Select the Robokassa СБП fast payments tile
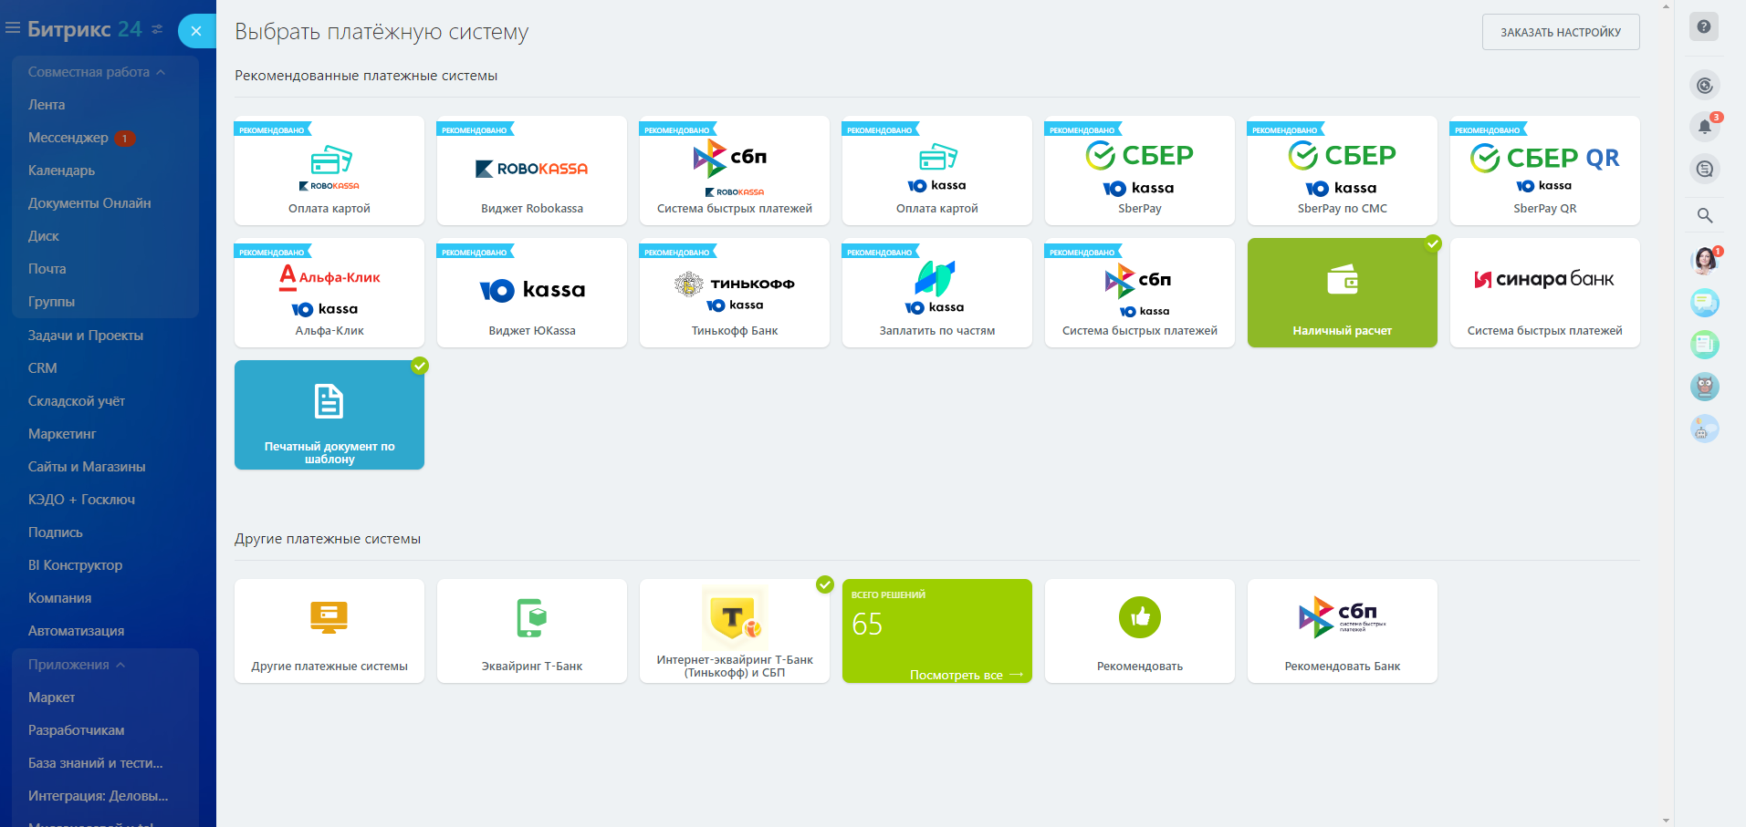The height and width of the screenshot is (827, 1746). click(x=735, y=171)
